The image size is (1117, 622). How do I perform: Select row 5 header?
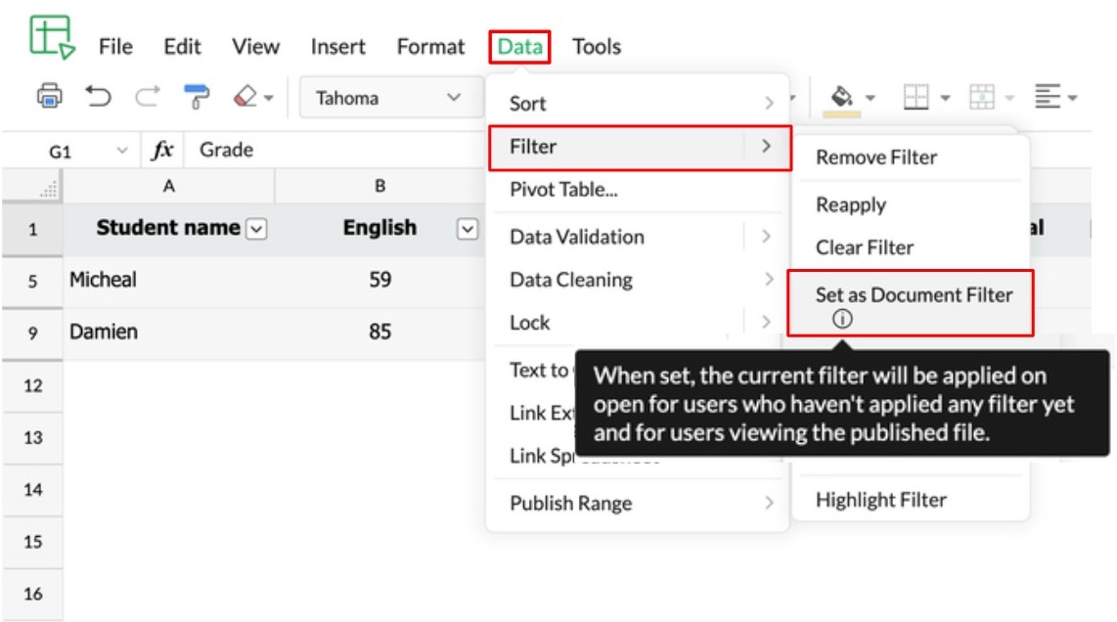(x=32, y=281)
